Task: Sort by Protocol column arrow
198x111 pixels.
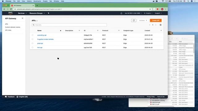Action: click(119, 31)
